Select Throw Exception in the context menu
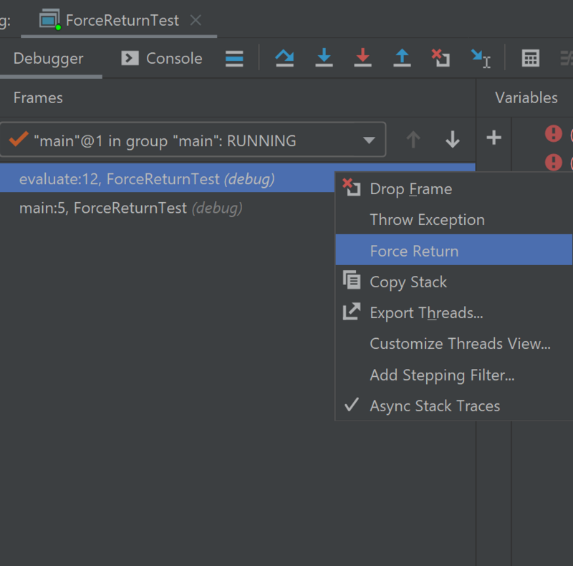 [x=427, y=220]
